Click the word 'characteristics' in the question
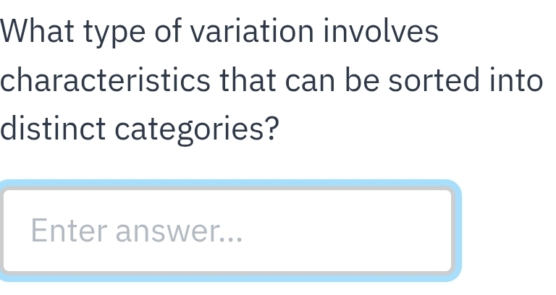Image resolution: width=556 pixels, height=295 pixels. click(105, 80)
